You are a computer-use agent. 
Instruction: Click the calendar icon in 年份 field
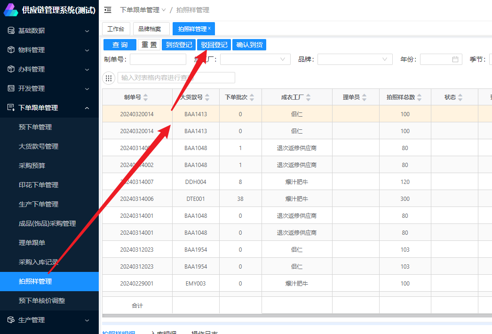455,59
